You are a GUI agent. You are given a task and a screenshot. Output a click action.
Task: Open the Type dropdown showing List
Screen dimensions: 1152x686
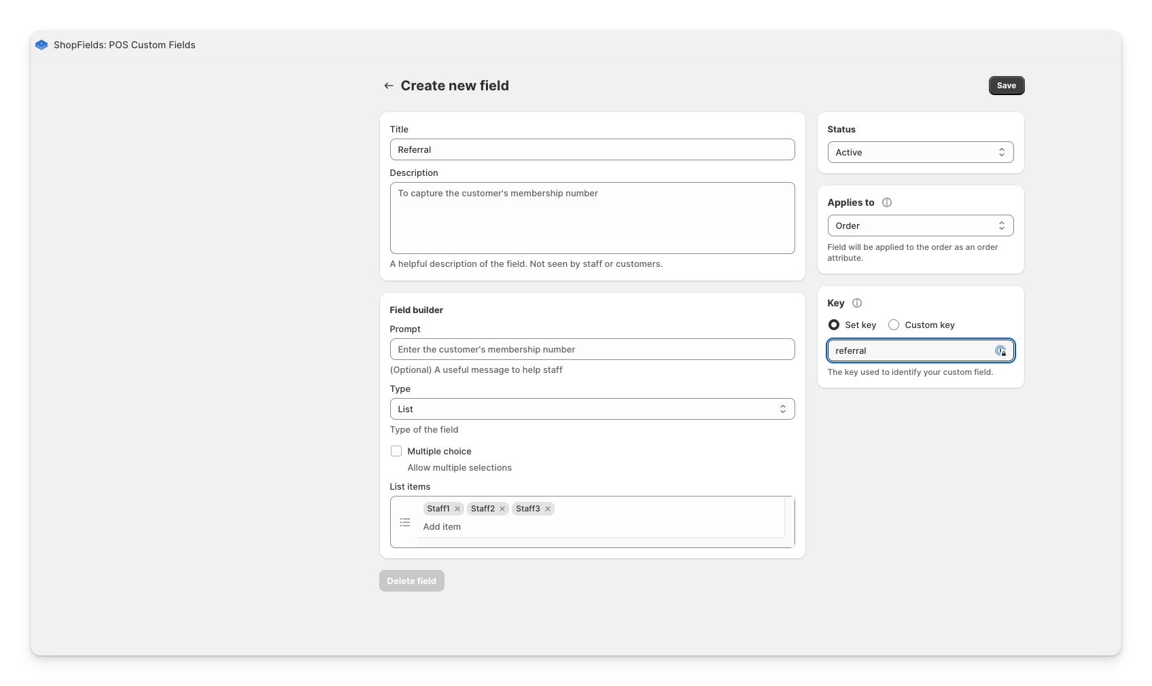pos(592,409)
